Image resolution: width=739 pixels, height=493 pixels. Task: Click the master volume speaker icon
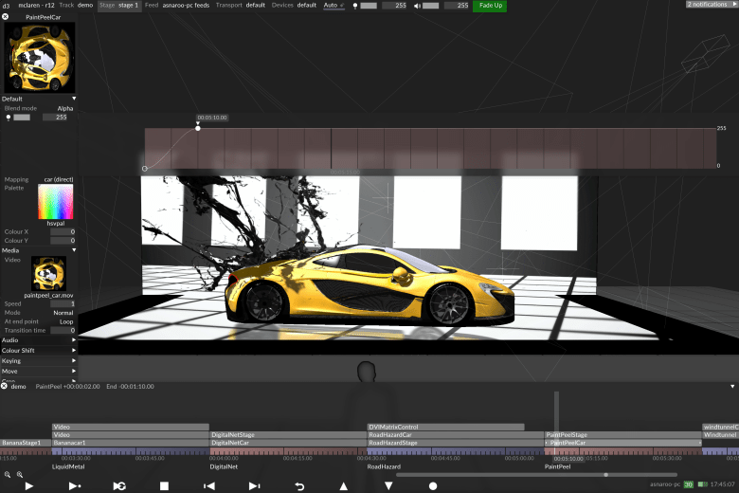417,6
